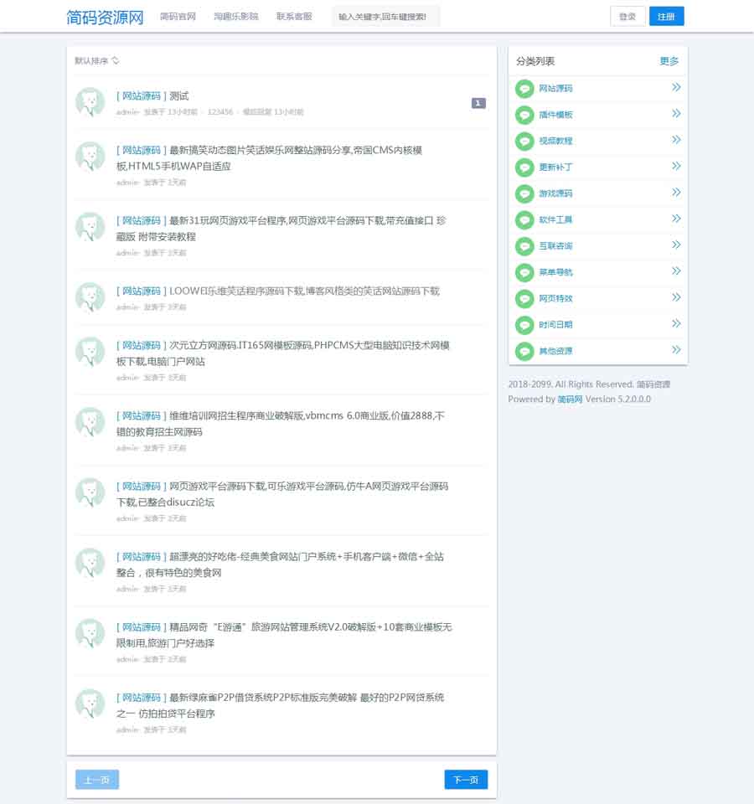Image resolution: width=754 pixels, height=804 pixels.
Task: Open the 联系客服 navigation item
Action: [x=294, y=17]
